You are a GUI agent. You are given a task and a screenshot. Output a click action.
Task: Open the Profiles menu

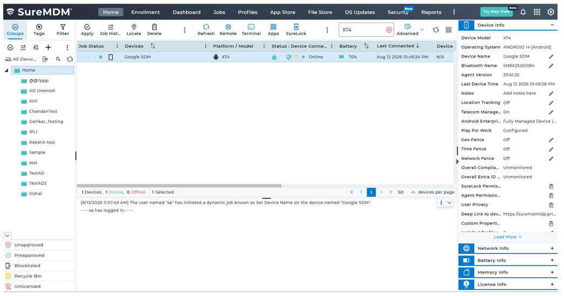[x=248, y=12]
